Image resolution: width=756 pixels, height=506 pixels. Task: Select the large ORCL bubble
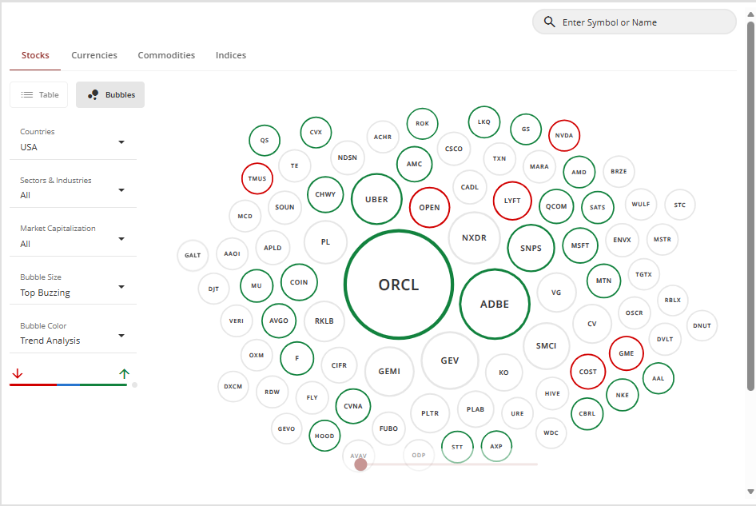[399, 285]
